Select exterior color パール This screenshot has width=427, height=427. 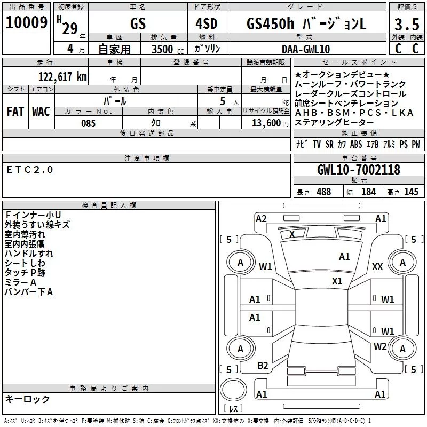pos(115,101)
